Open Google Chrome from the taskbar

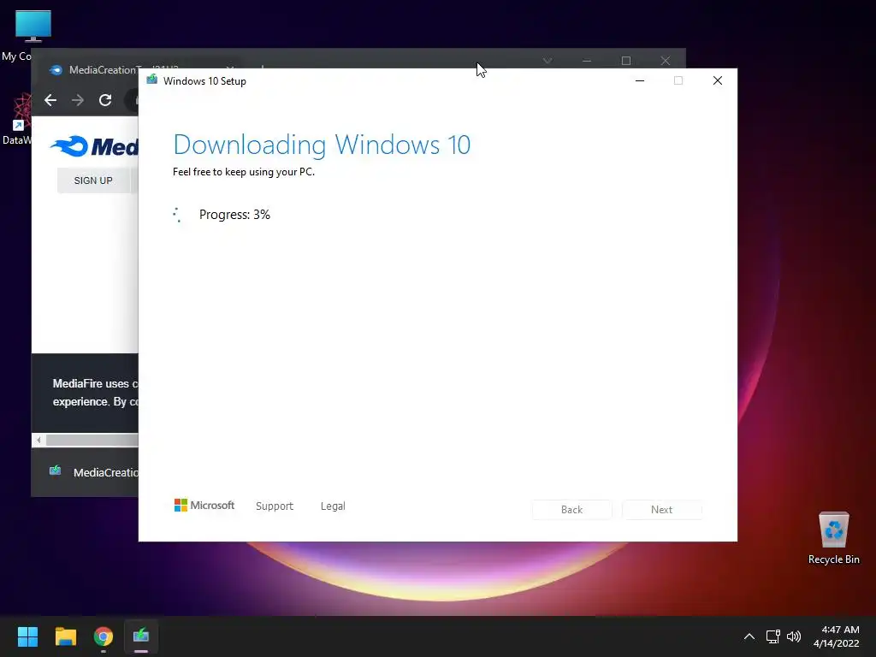104,636
